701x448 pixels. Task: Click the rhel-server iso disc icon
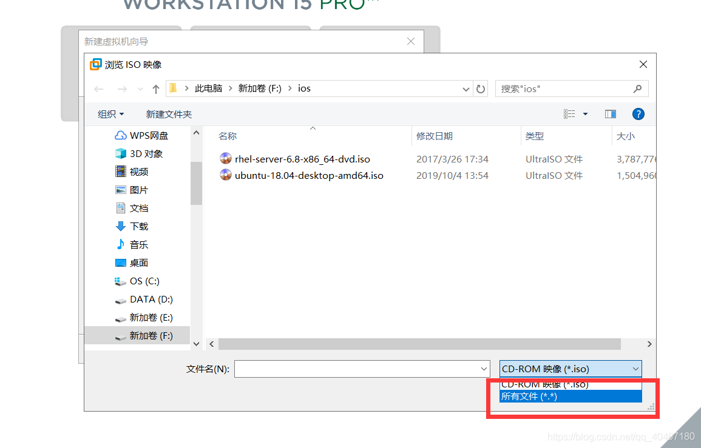point(226,158)
